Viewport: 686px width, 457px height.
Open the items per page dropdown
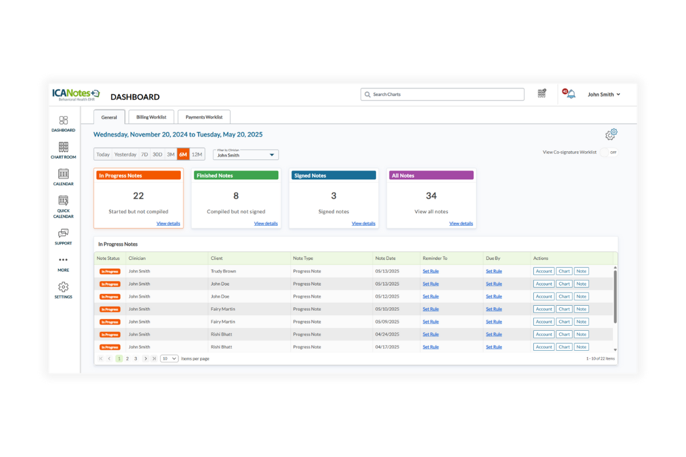click(169, 359)
